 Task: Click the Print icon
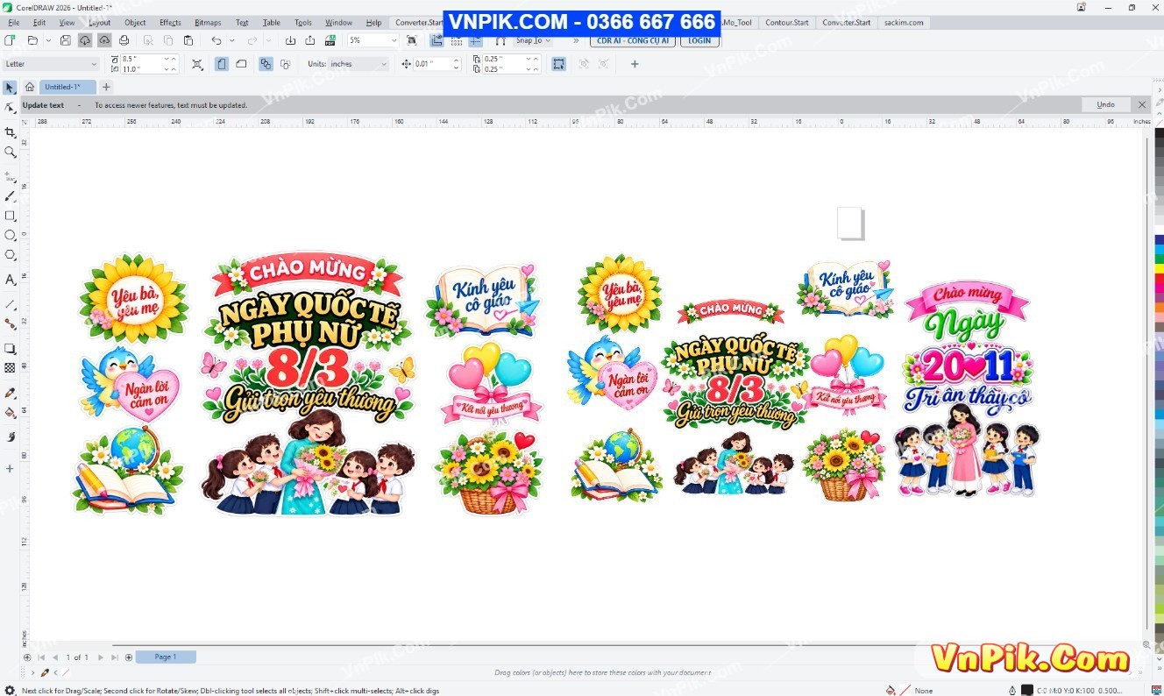tap(124, 40)
